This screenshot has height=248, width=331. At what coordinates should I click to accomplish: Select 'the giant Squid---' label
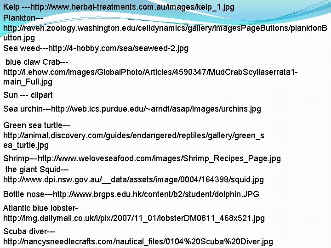(37, 169)
